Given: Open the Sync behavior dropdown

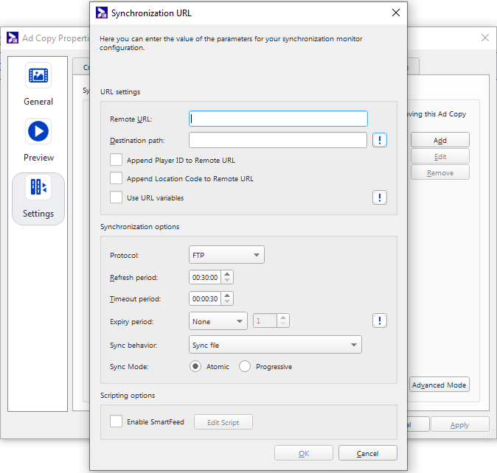Looking at the screenshot, I should (x=275, y=345).
